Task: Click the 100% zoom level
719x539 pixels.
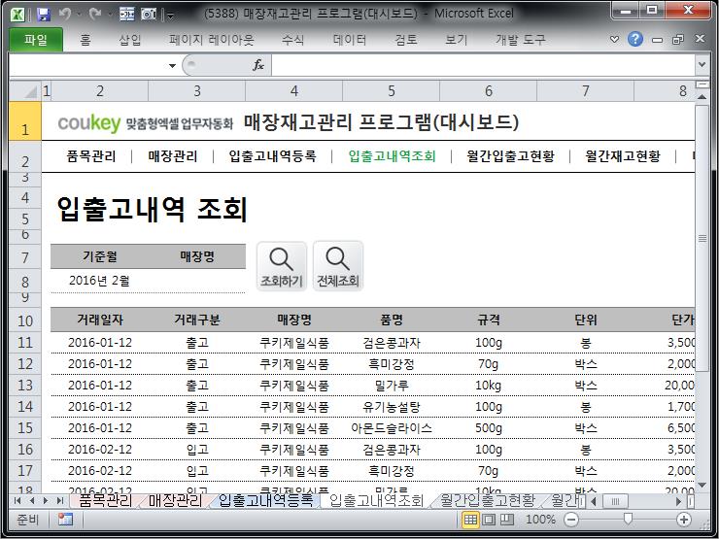Action: point(540,520)
